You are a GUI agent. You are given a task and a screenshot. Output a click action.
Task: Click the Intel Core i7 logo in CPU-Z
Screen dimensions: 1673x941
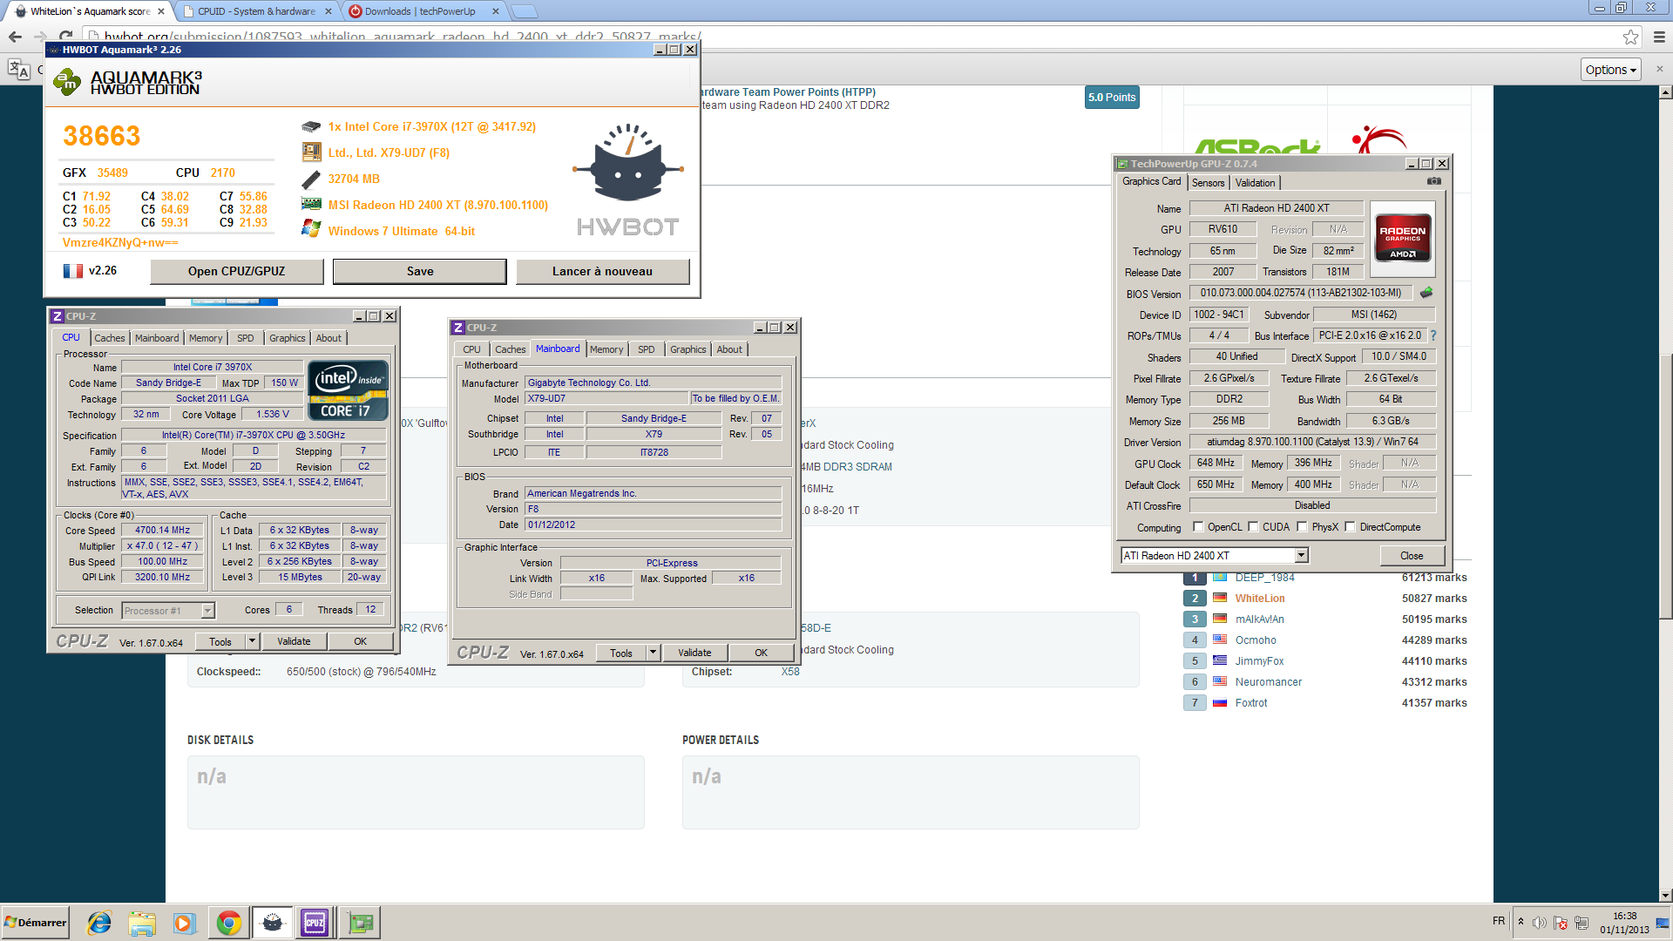[x=348, y=391]
